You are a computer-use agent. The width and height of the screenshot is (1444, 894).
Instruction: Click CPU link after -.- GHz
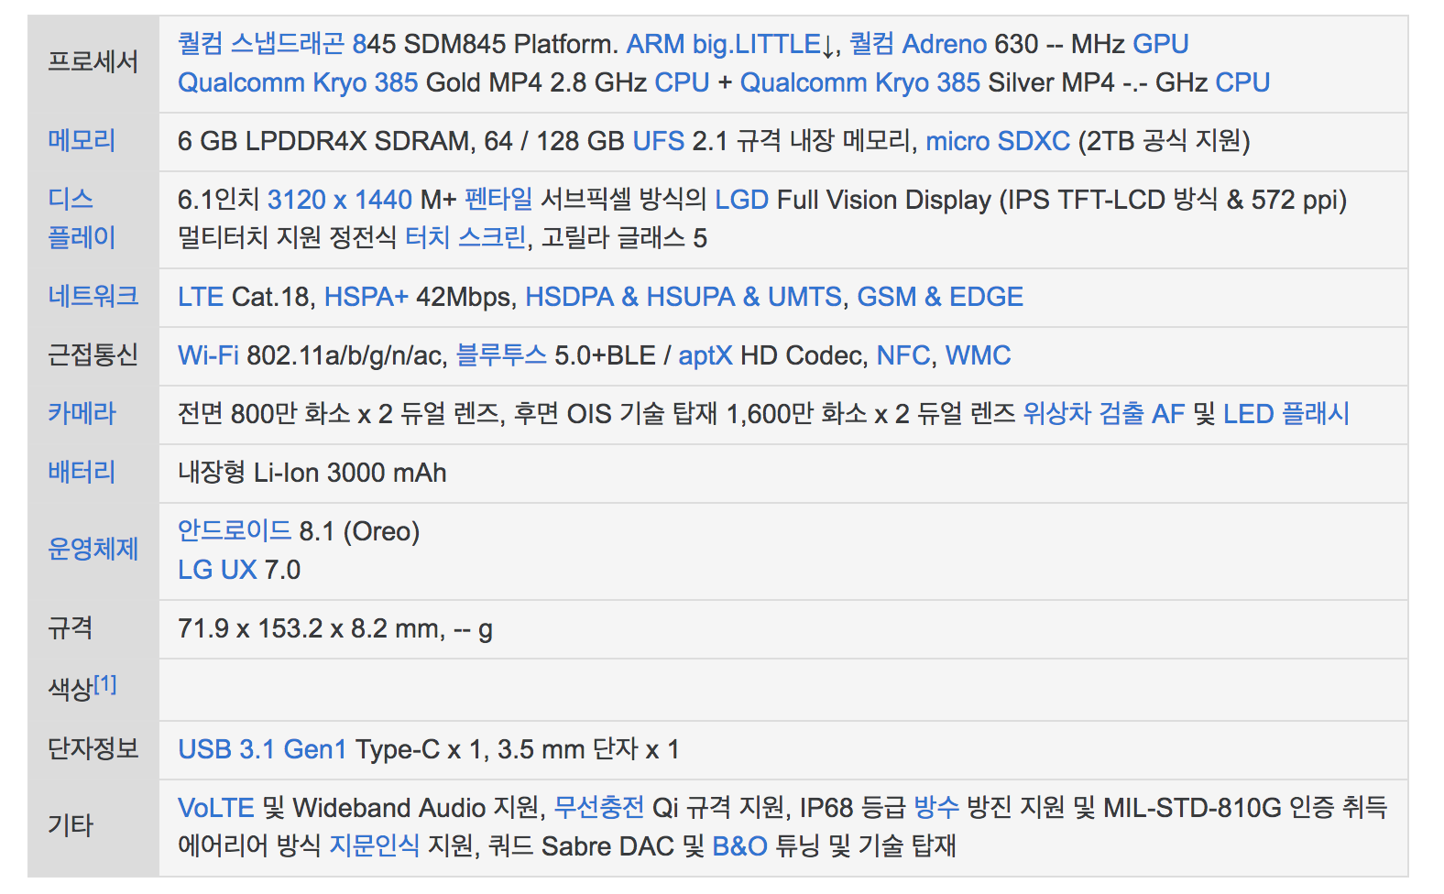point(1242,82)
